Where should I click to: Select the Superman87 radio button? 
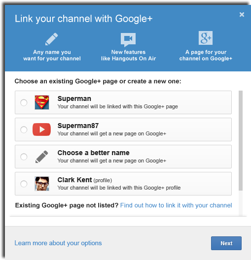(x=24, y=130)
